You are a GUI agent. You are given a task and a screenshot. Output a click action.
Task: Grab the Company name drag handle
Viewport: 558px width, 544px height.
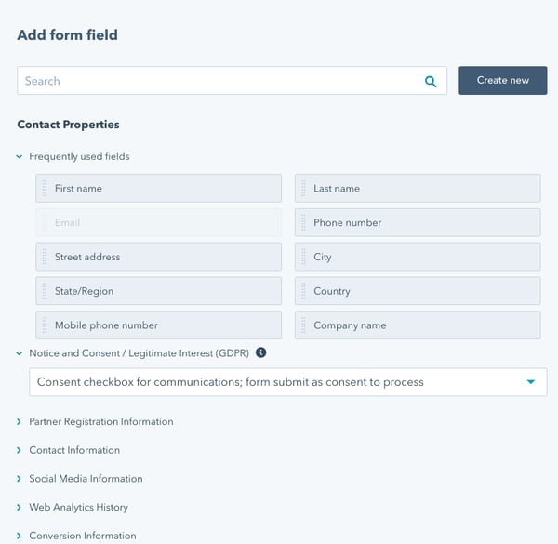click(x=303, y=326)
